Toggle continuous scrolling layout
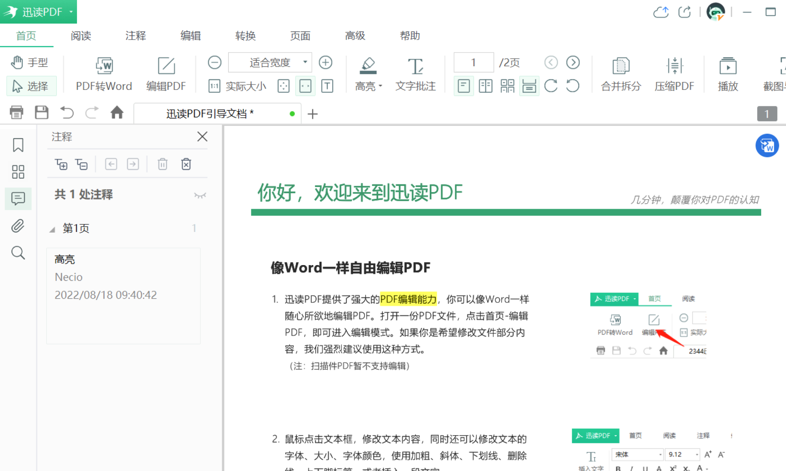The image size is (786, 471). [529, 86]
